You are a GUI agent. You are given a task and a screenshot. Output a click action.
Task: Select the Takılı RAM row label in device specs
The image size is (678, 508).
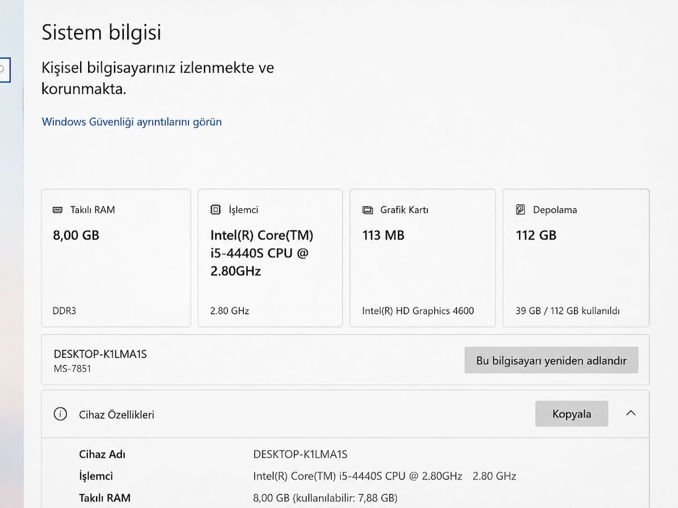(x=105, y=498)
